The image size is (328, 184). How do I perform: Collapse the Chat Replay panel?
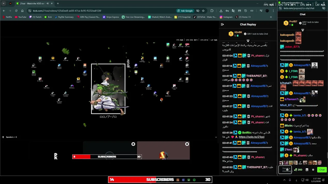(x=222, y=25)
